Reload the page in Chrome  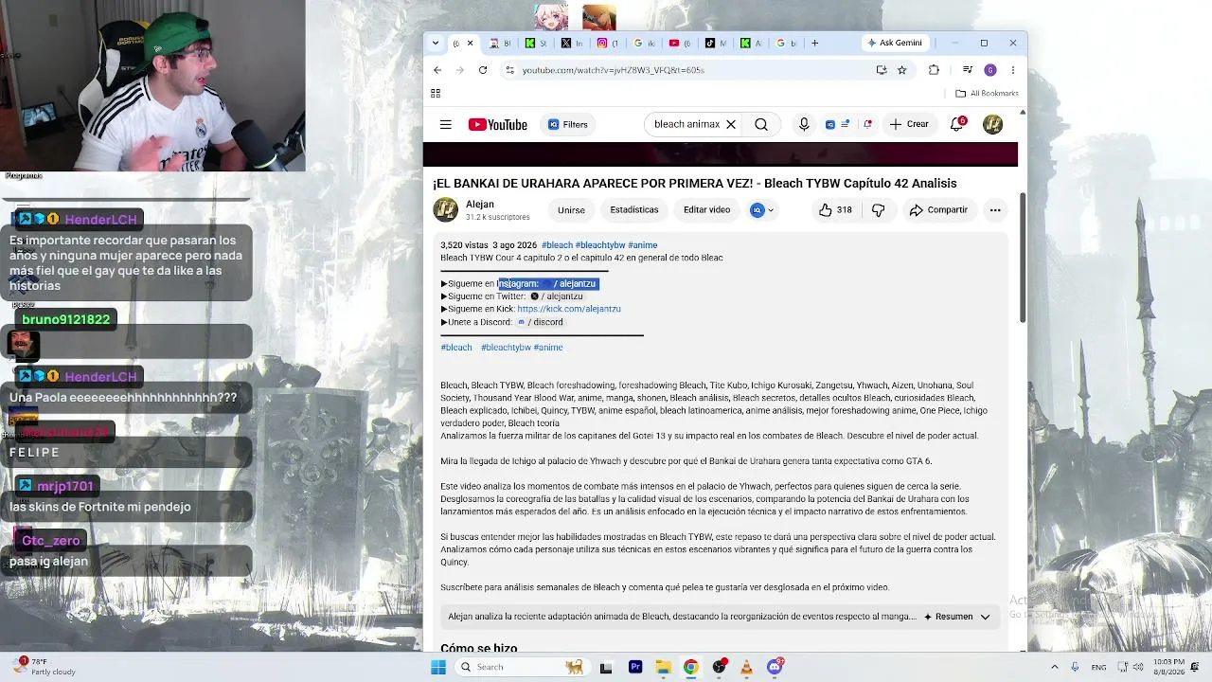tap(483, 70)
